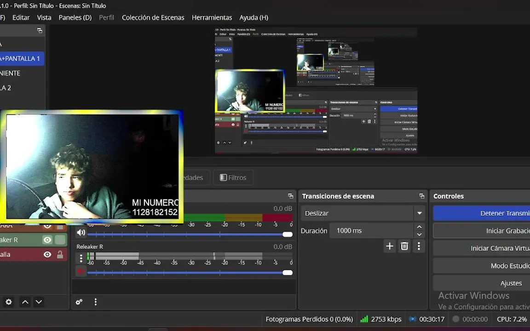Undock the scenes panel with its float icon

(x=40, y=31)
